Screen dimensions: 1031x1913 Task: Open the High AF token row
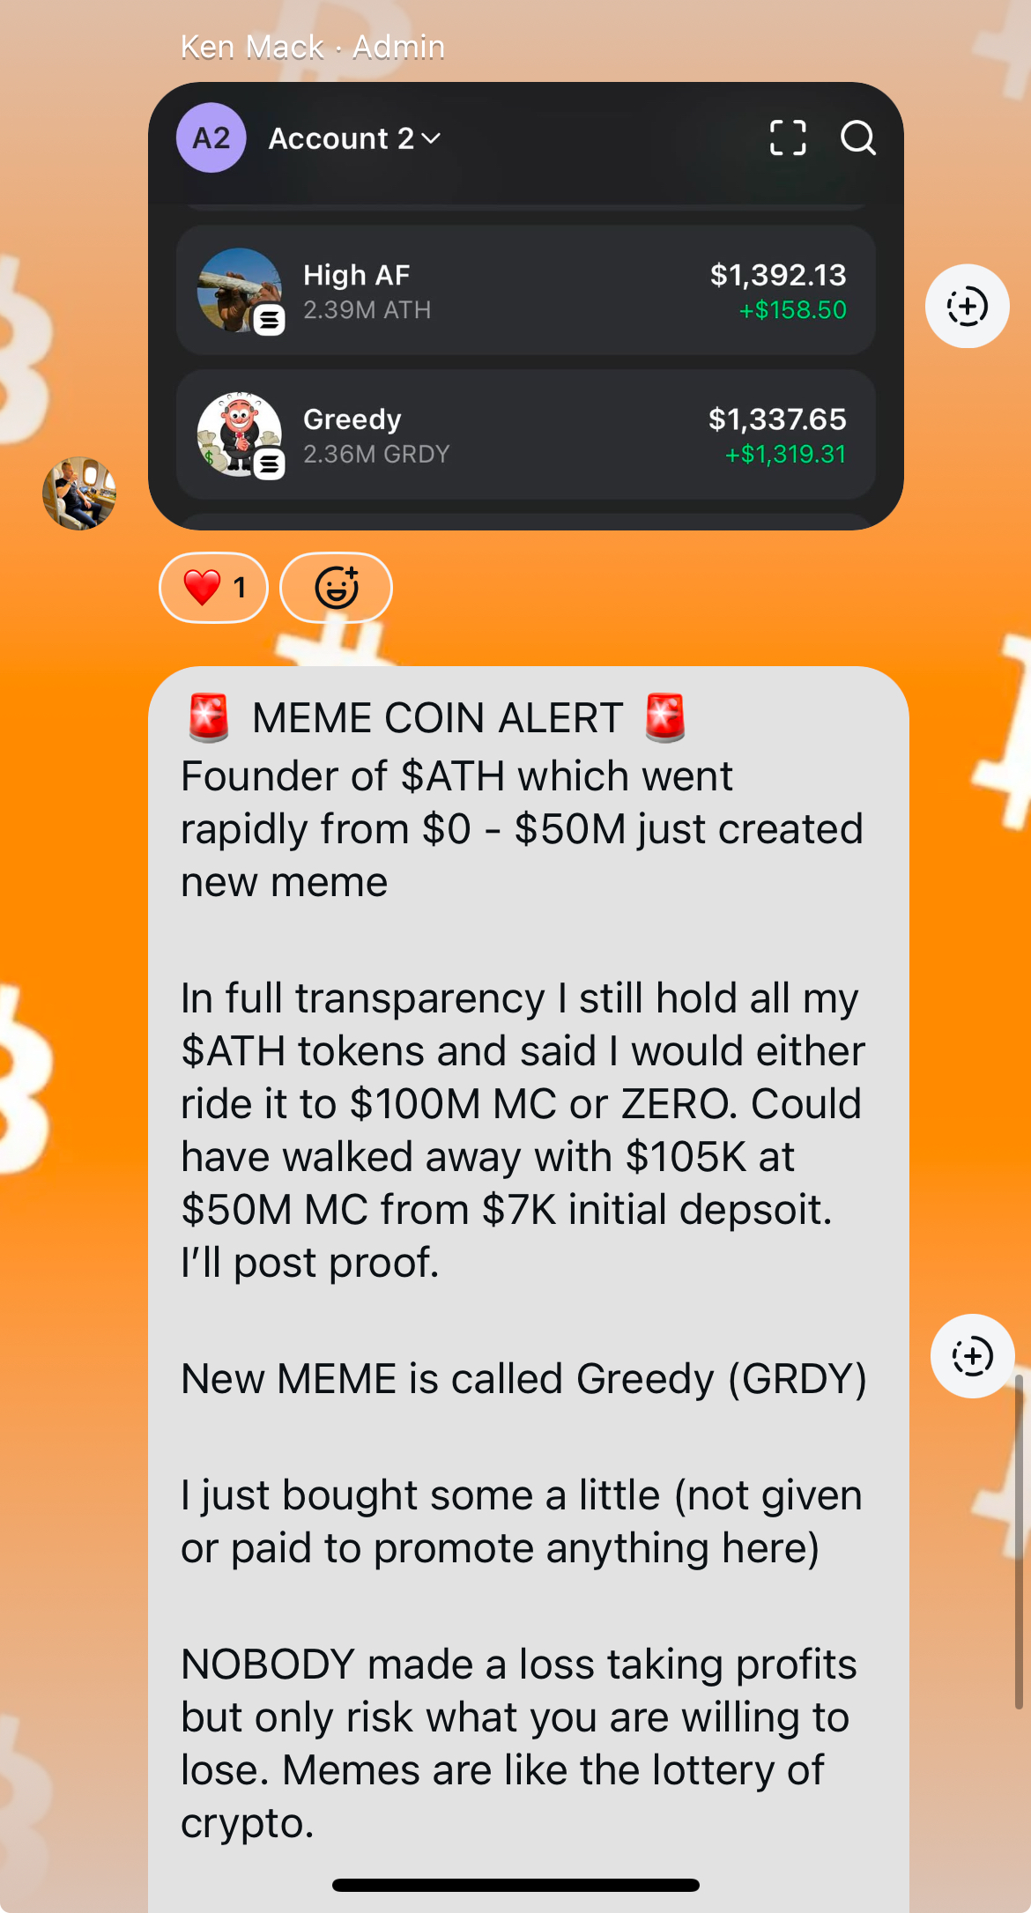click(526, 291)
